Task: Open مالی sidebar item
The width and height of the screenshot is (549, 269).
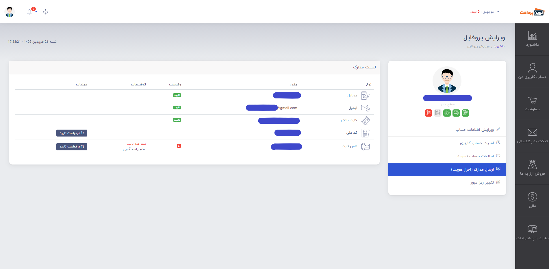Action: [x=532, y=201]
